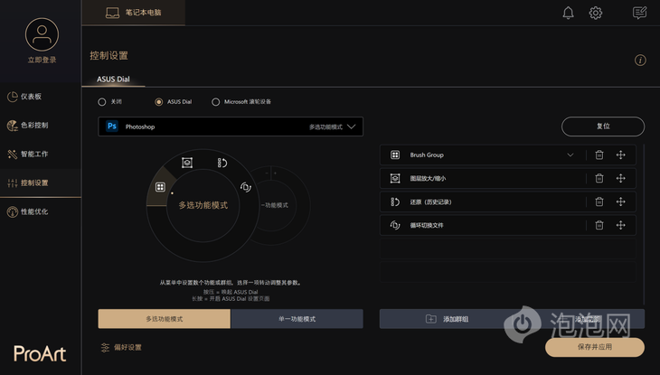The width and height of the screenshot is (660, 375).
Task: Delete the 还原 (历史记录) function
Action: tap(599, 202)
